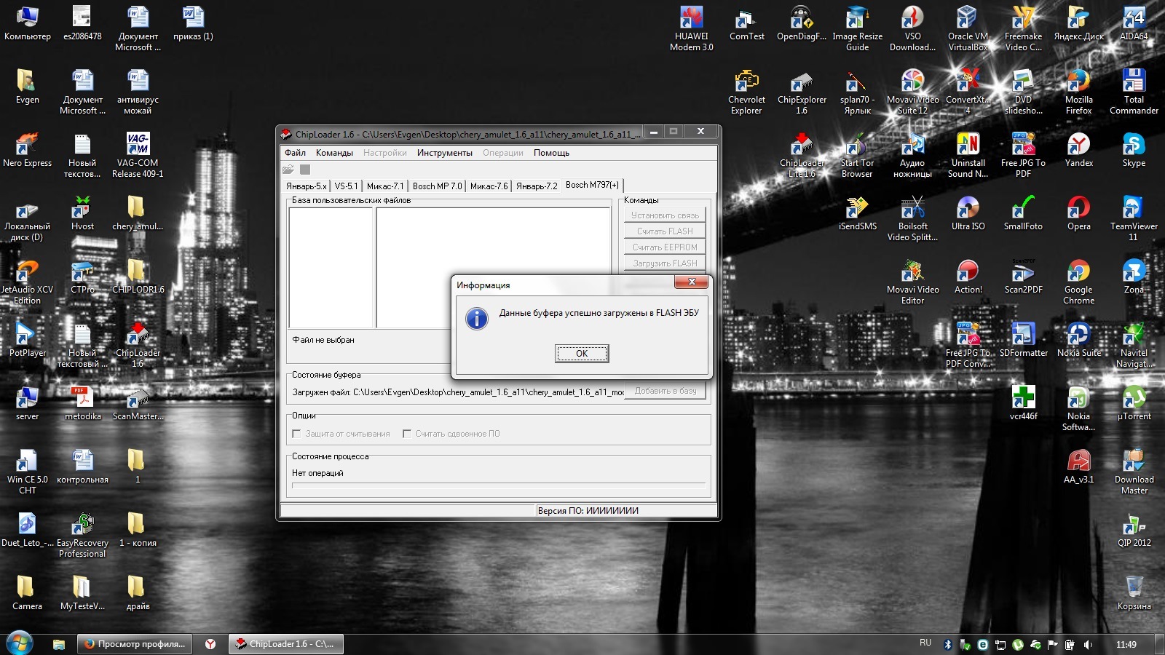This screenshot has width=1165, height=655.
Task: Click the Bluetooth tray icon
Action: [x=948, y=645]
